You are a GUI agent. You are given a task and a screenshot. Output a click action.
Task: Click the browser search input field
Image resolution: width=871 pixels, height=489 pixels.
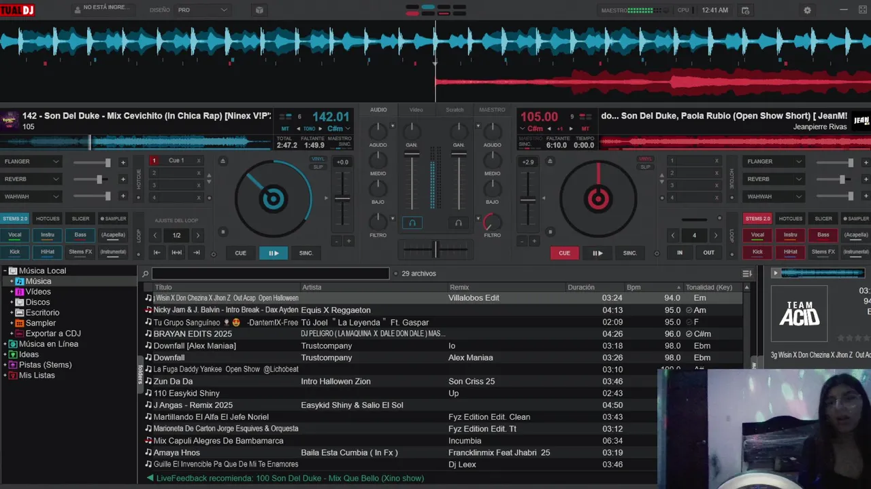[270, 274]
